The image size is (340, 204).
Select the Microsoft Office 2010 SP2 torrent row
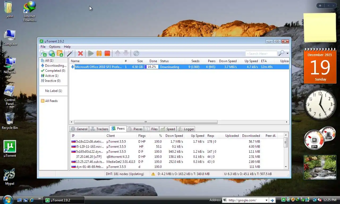(x=179, y=67)
